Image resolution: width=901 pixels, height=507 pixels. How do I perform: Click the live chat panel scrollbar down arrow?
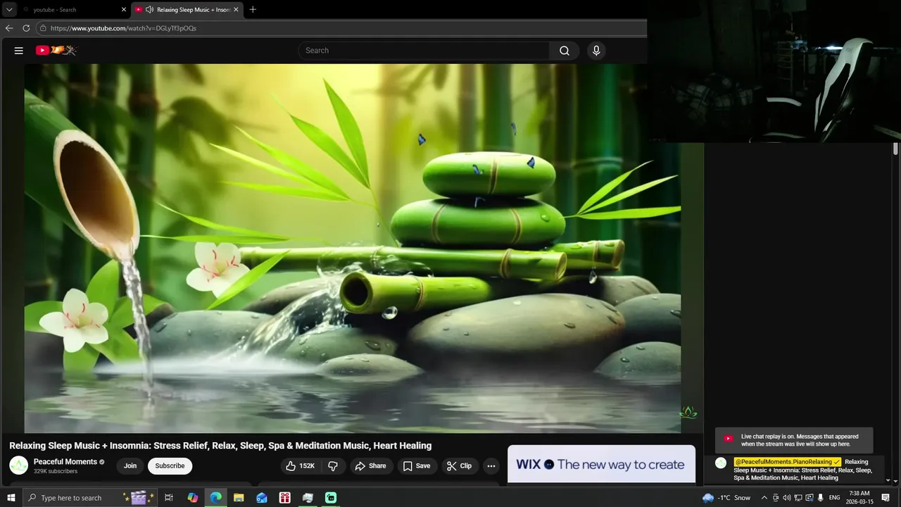(887, 480)
